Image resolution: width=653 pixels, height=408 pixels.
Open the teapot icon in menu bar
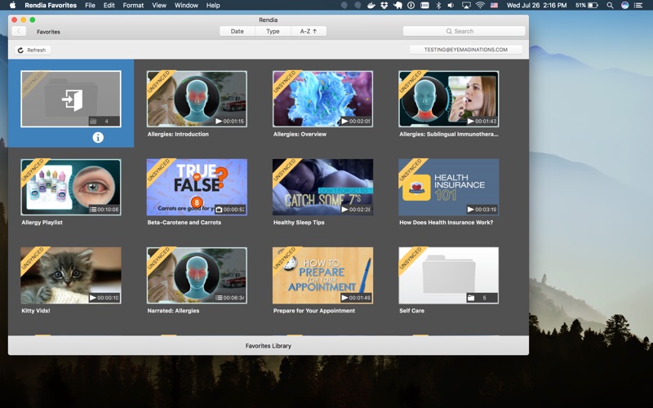pyautogui.click(x=371, y=6)
